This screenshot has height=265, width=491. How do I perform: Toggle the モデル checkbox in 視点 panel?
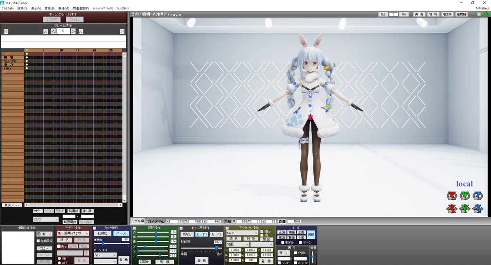(x=282, y=243)
